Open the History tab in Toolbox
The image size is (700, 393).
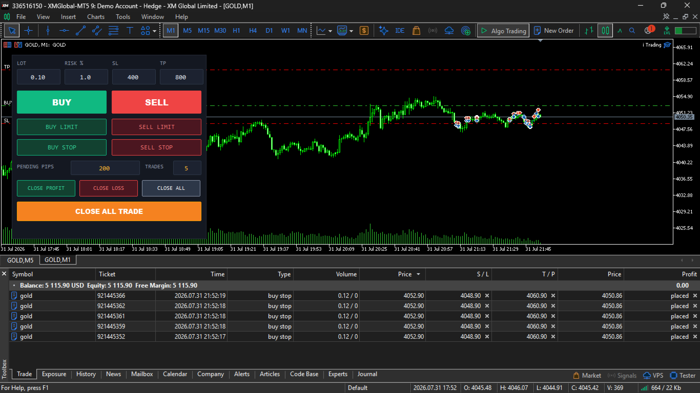coord(86,374)
